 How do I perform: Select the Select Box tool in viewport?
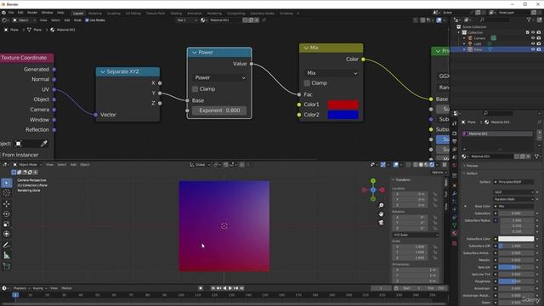click(x=7, y=183)
